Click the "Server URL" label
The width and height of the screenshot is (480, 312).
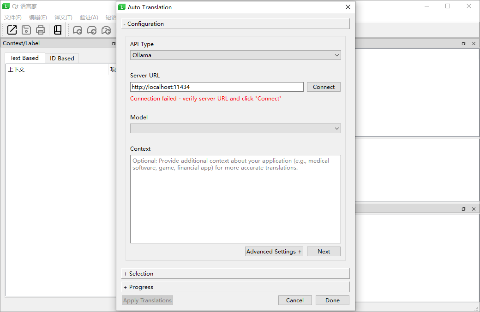(145, 76)
